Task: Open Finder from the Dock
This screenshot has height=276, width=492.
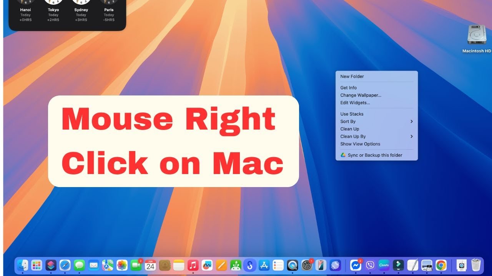Action: (23, 265)
